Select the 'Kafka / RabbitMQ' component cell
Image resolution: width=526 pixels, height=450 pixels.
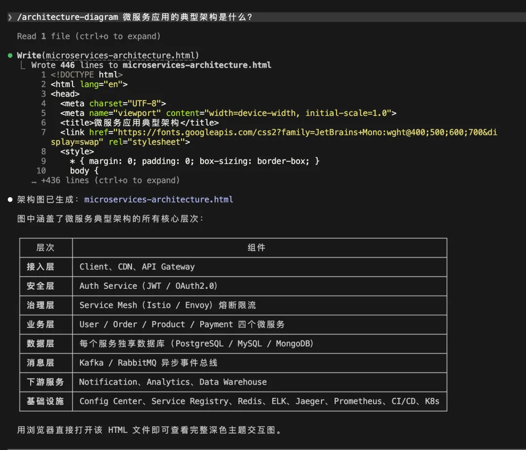(x=148, y=363)
